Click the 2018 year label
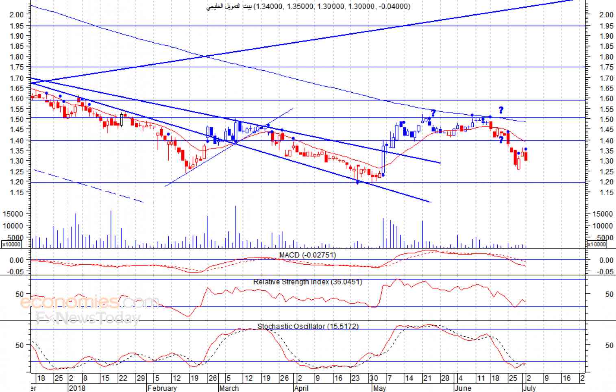The width and height of the screenshot is (616, 392). pos(77,388)
